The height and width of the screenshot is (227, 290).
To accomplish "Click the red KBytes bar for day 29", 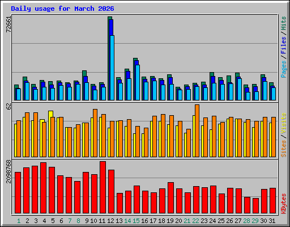I will [x=255, y=205].
